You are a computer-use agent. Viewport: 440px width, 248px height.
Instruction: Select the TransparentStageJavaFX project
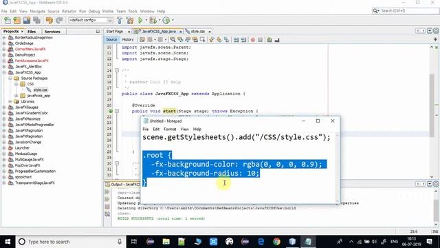coord(35,183)
